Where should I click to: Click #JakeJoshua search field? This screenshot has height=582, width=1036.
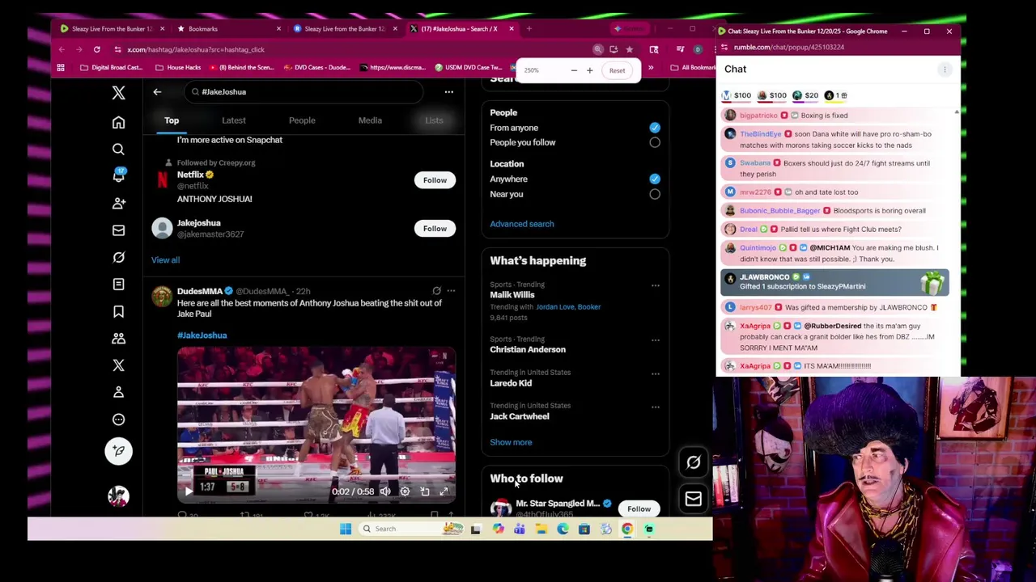coord(304,92)
